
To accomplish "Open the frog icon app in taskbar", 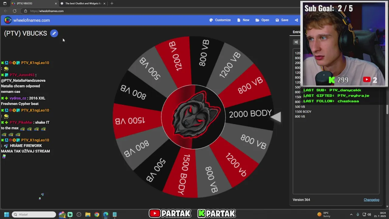I will click(x=62, y=214).
